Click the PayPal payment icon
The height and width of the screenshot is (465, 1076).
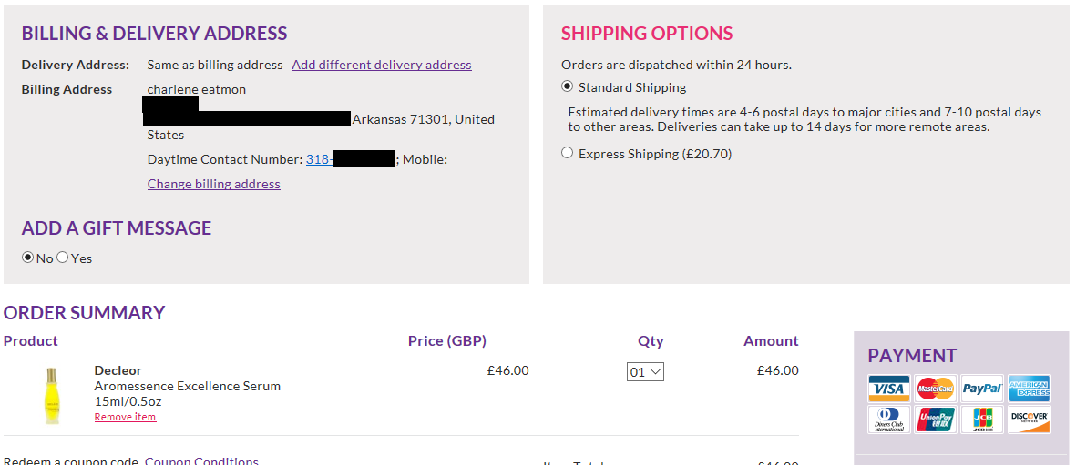982,389
